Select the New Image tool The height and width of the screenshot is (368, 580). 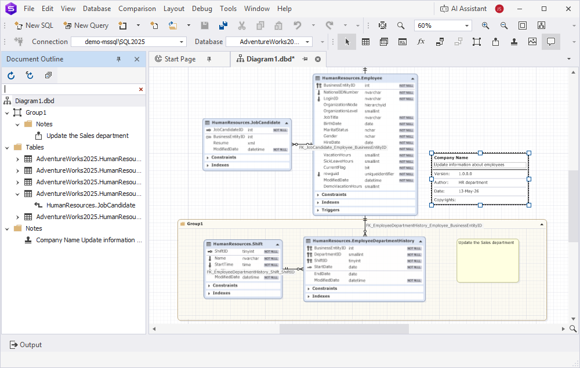point(532,42)
